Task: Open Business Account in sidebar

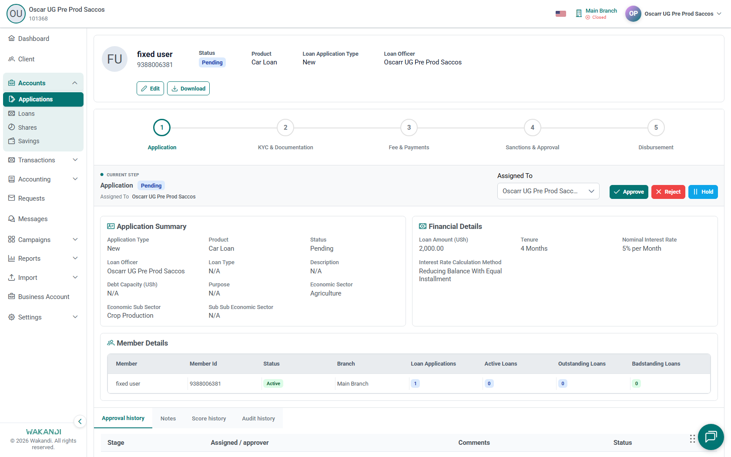Action: click(x=43, y=297)
